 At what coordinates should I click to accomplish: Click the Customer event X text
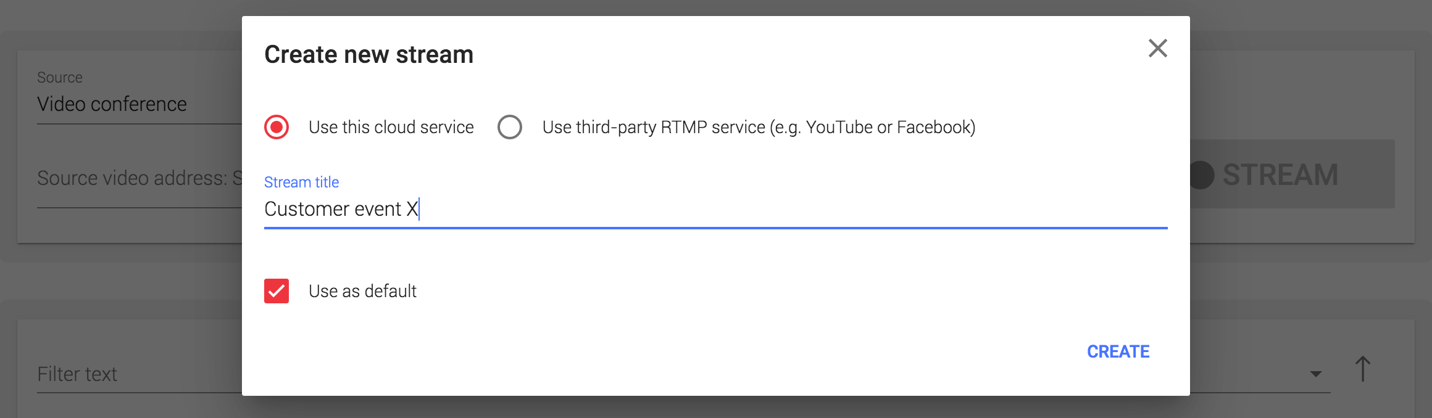[341, 210]
